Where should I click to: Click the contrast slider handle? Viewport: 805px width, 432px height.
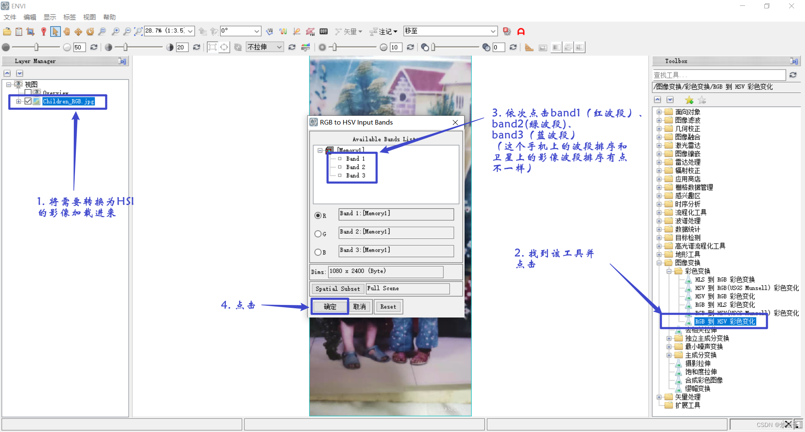click(x=125, y=47)
